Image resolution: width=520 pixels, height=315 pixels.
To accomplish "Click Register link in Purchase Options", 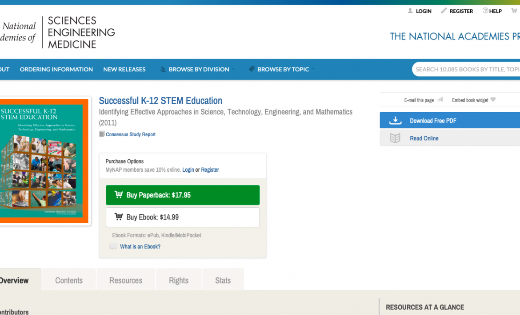I will point(210,170).
